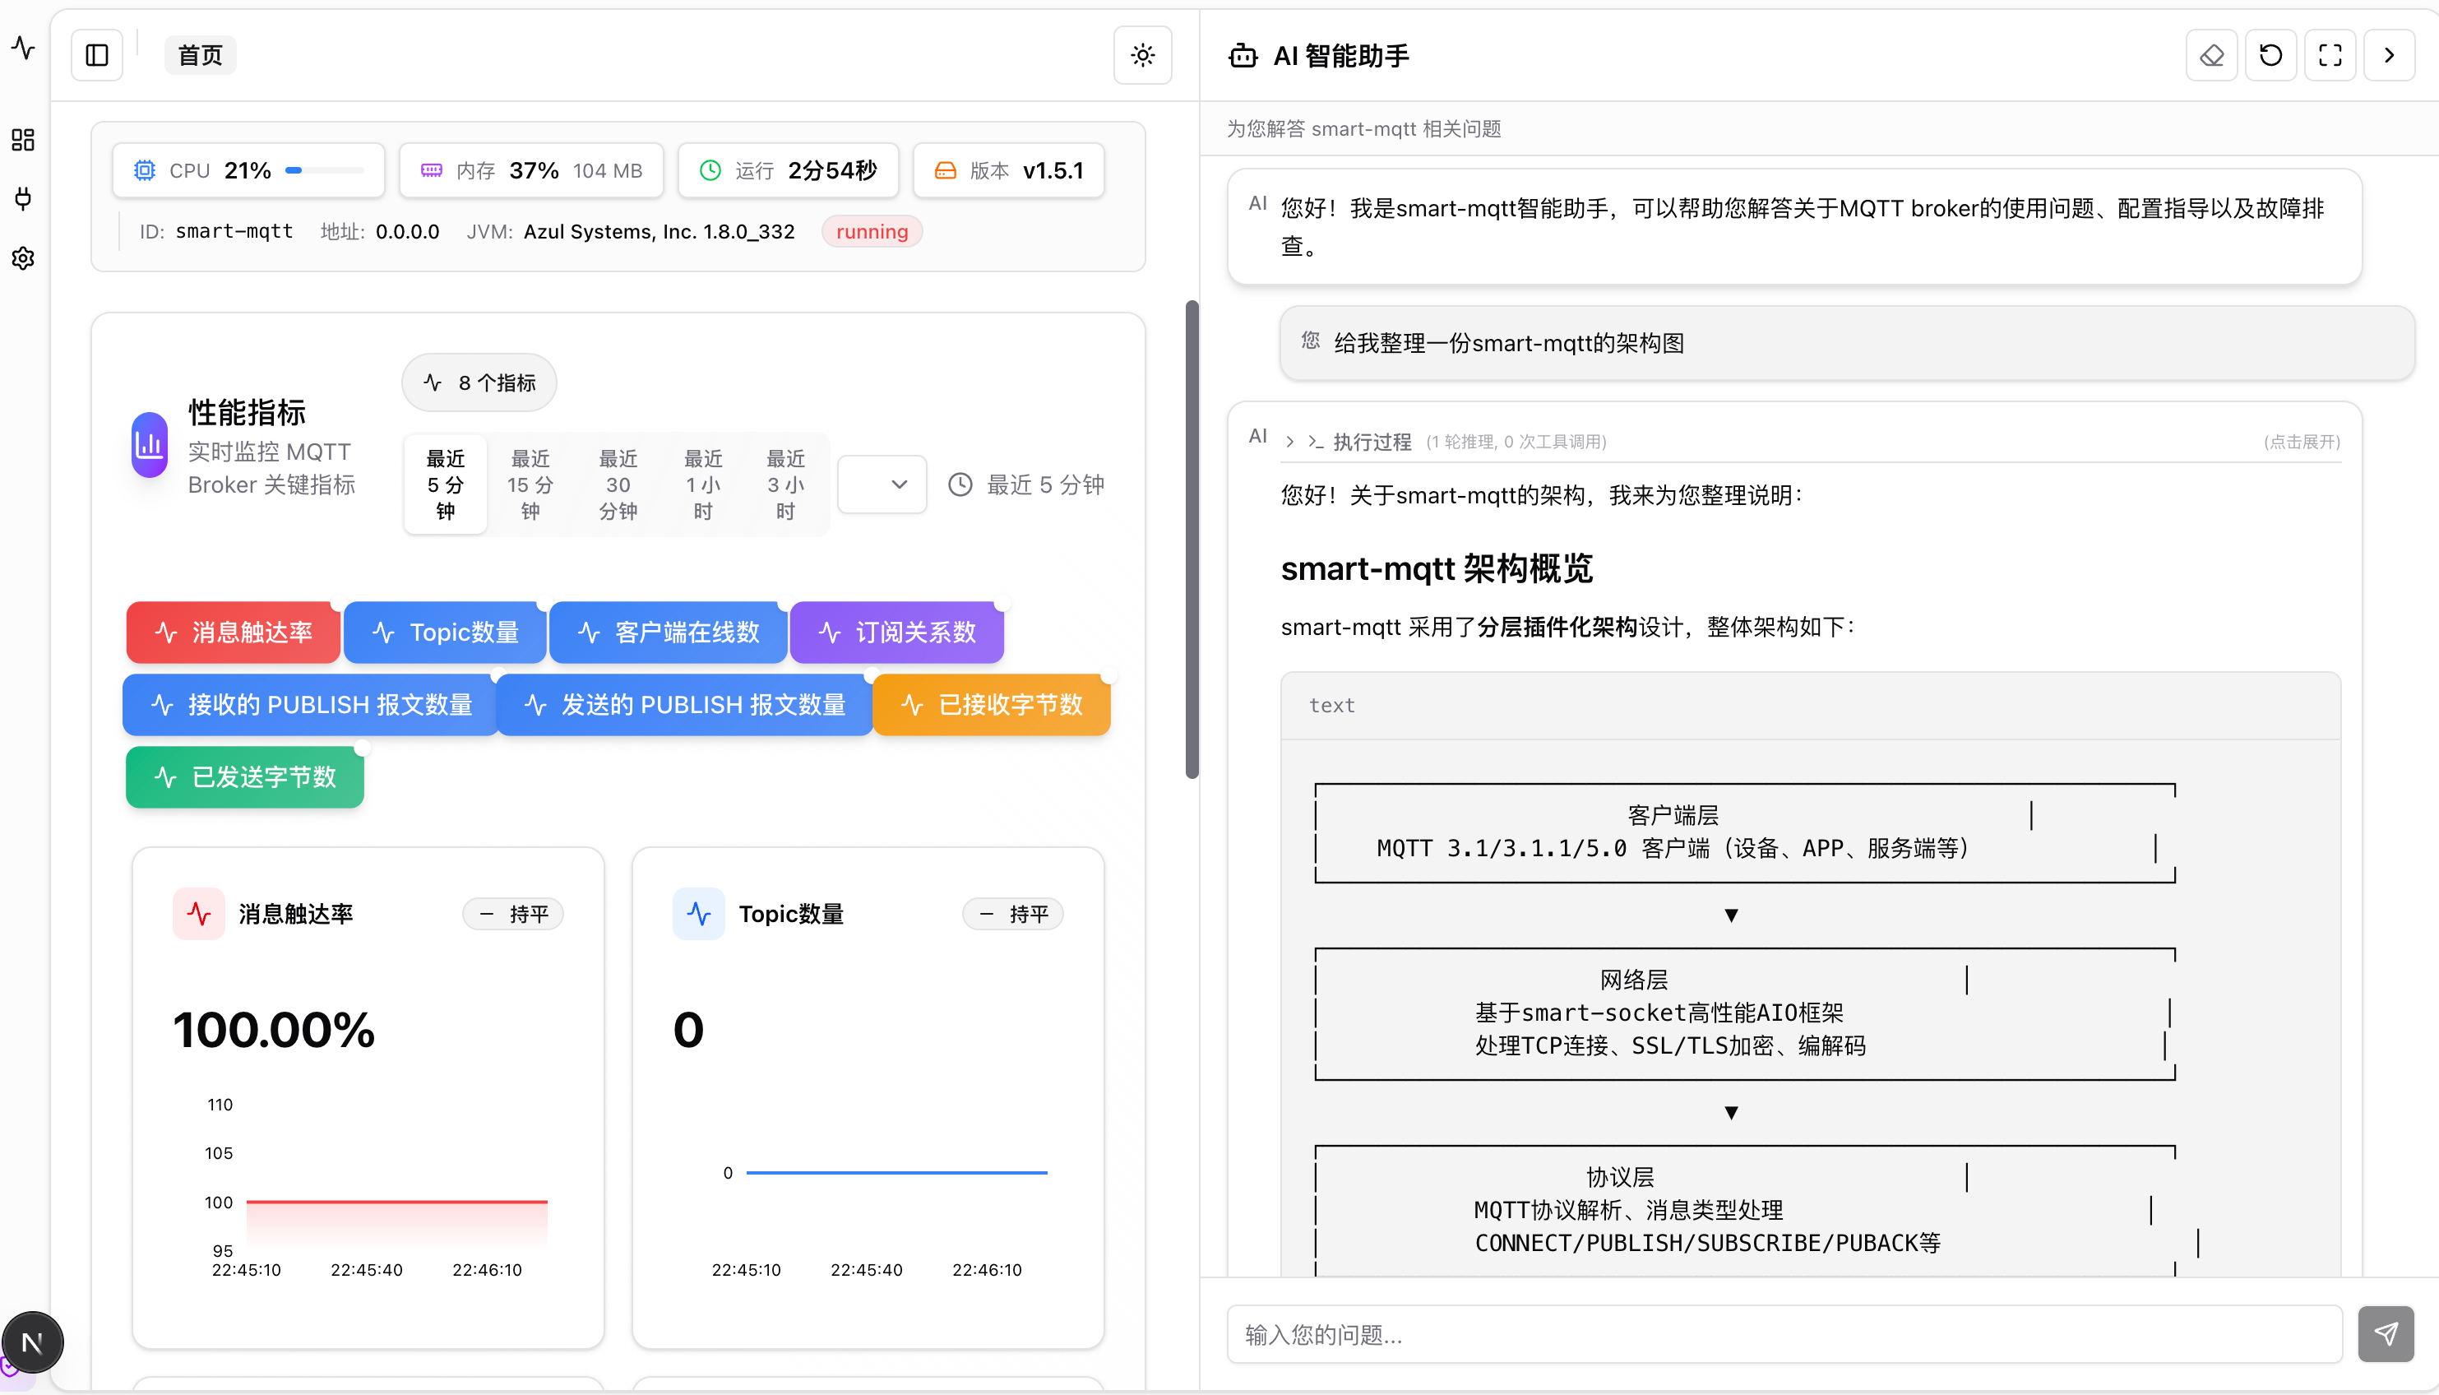This screenshot has height=1395, width=2439.
Task: Collapse AI panel with right chevron
Action: 2389,54
